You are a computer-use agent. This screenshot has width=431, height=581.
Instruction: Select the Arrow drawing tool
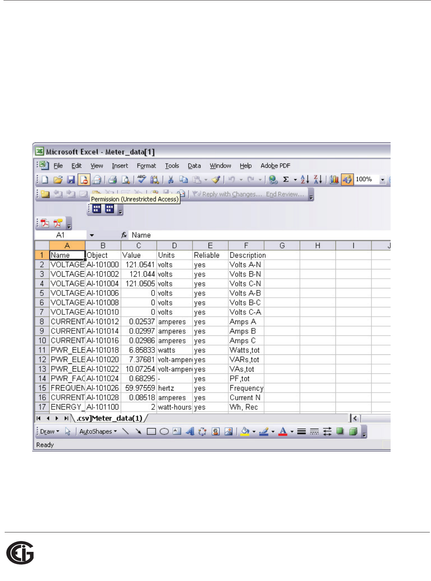pyautogui.click(x=139, y=431)
